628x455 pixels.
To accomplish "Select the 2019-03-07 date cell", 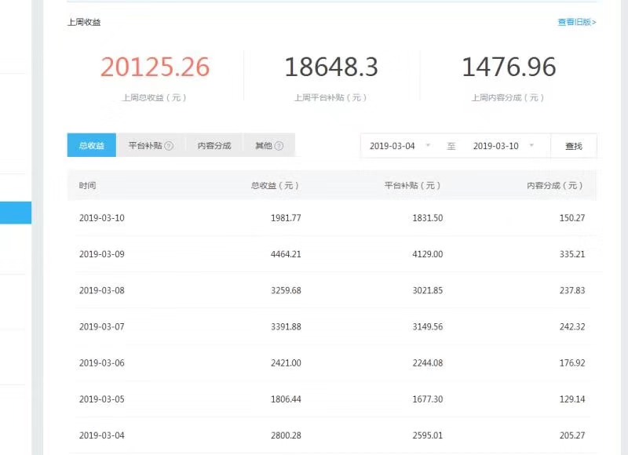I will click(x=102, y=327).
